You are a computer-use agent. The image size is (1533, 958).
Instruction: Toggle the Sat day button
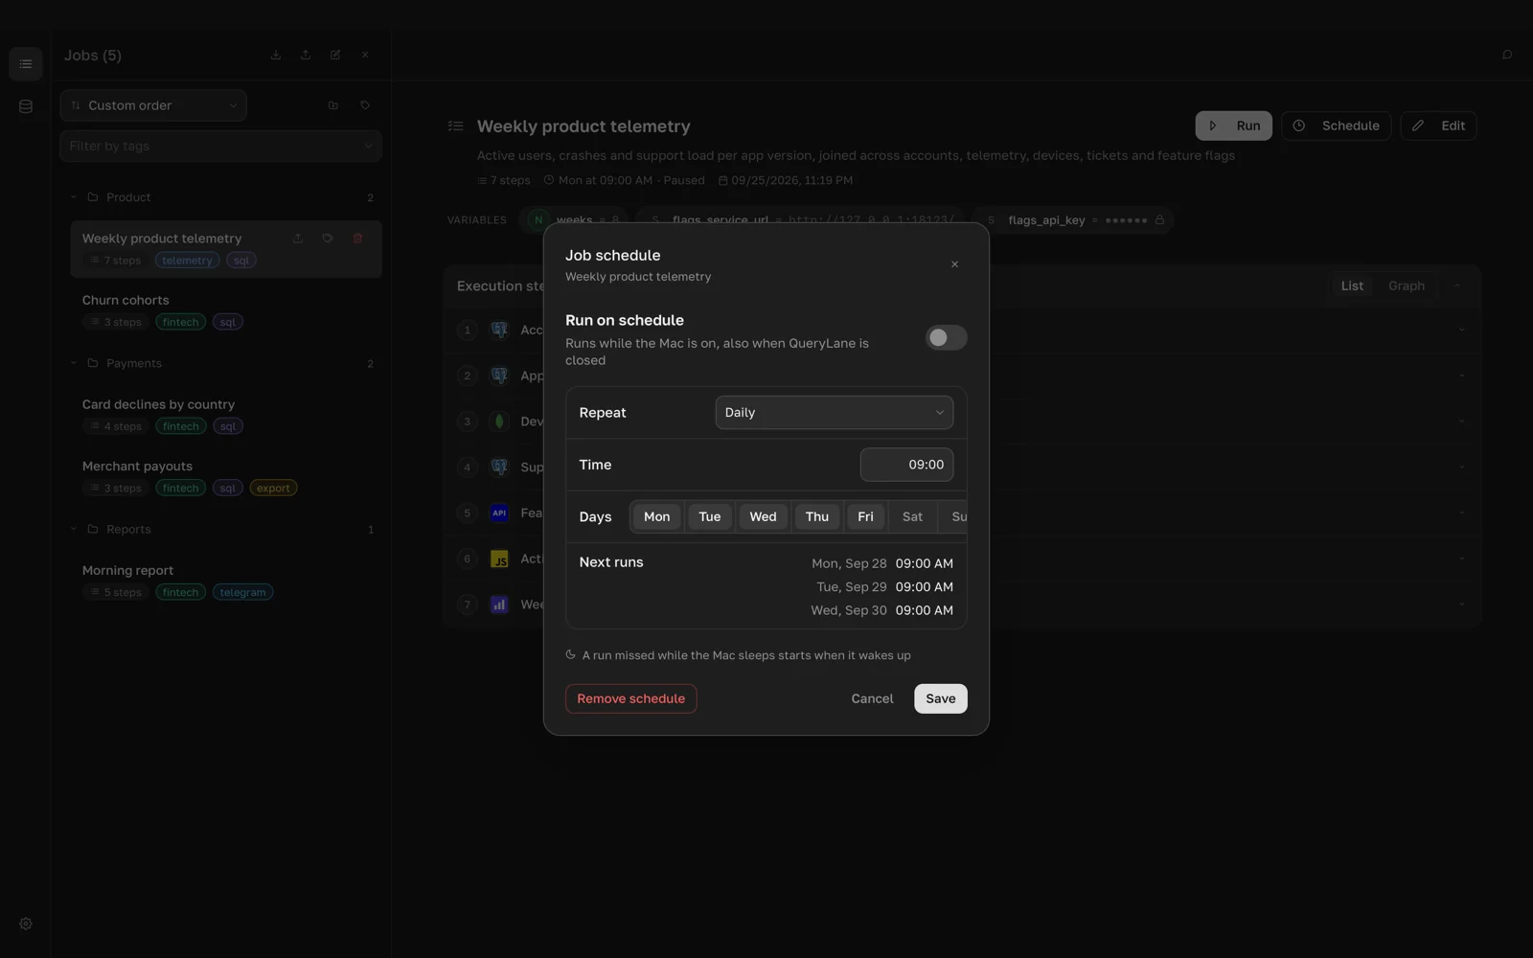912,516
